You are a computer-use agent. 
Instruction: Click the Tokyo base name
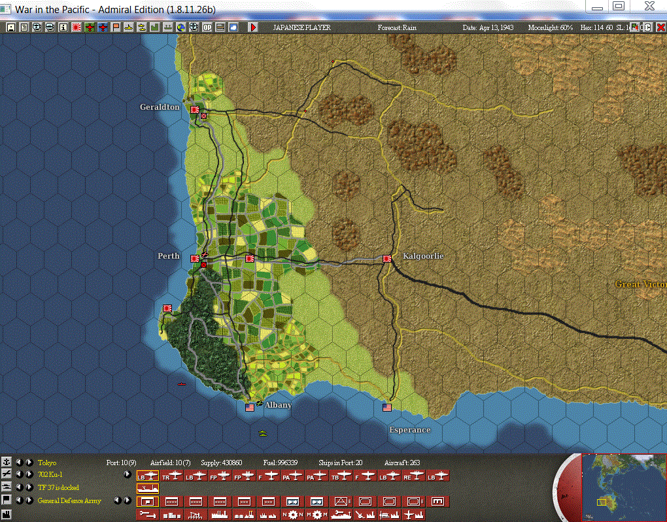tap(47, 463)
